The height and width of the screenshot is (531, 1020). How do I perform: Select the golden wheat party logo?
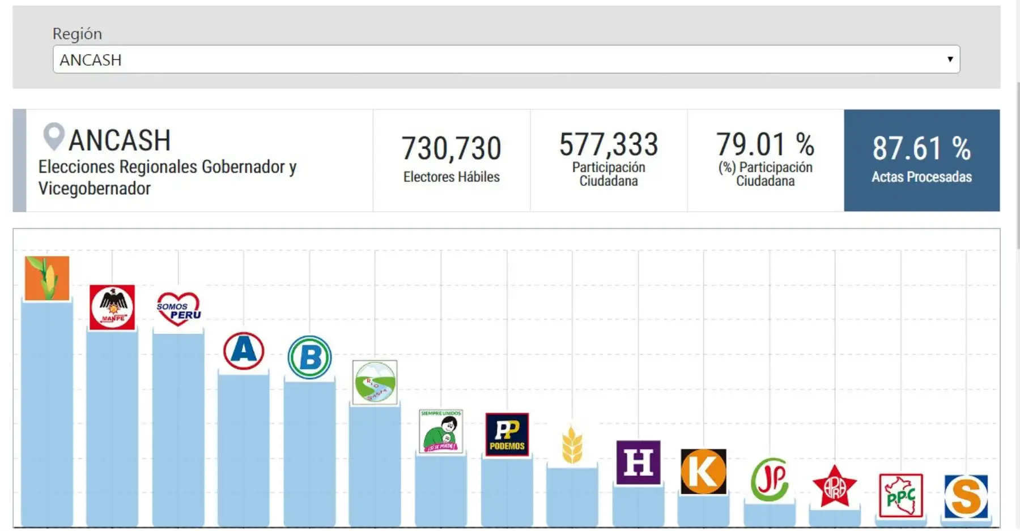pos(572,445)
